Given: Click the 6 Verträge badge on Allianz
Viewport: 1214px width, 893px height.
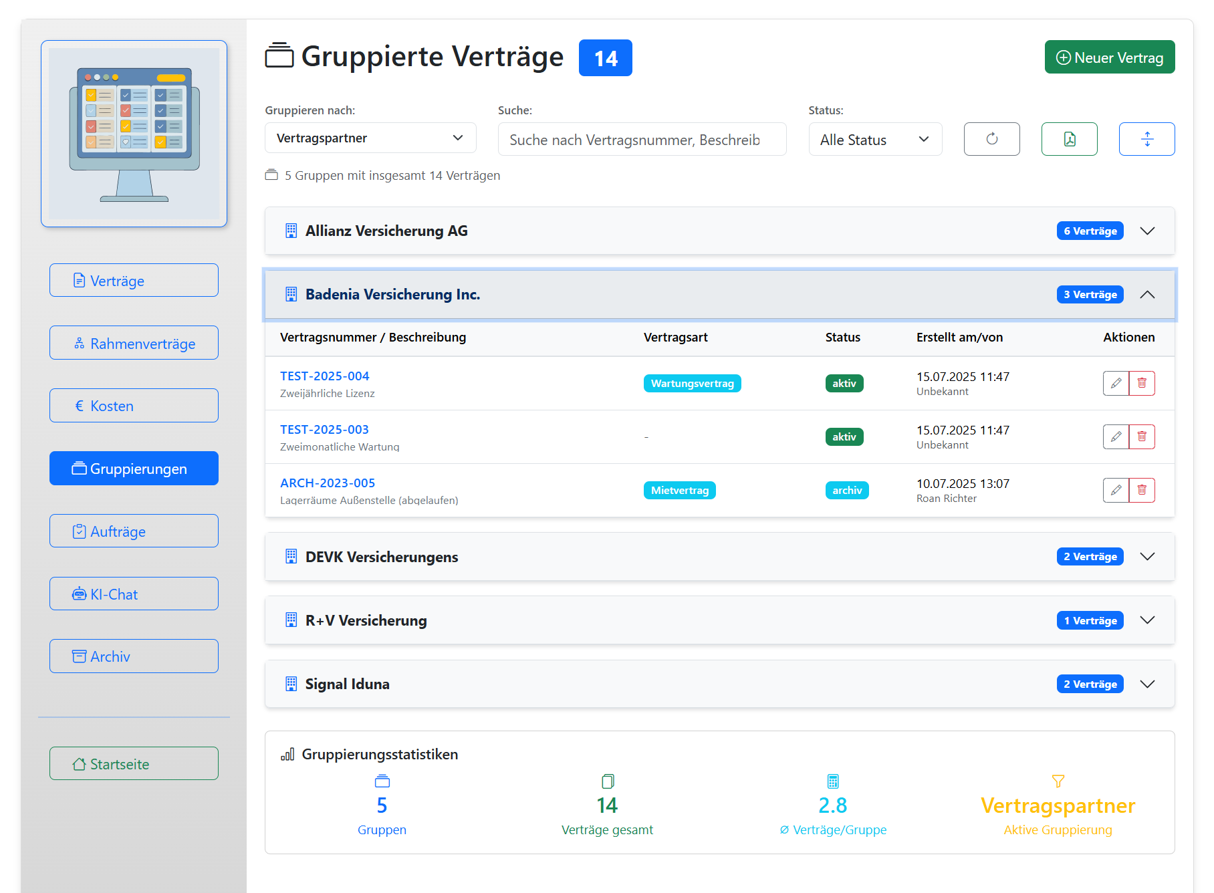Looking at the screenshot, I should (x=1090, y=231).
